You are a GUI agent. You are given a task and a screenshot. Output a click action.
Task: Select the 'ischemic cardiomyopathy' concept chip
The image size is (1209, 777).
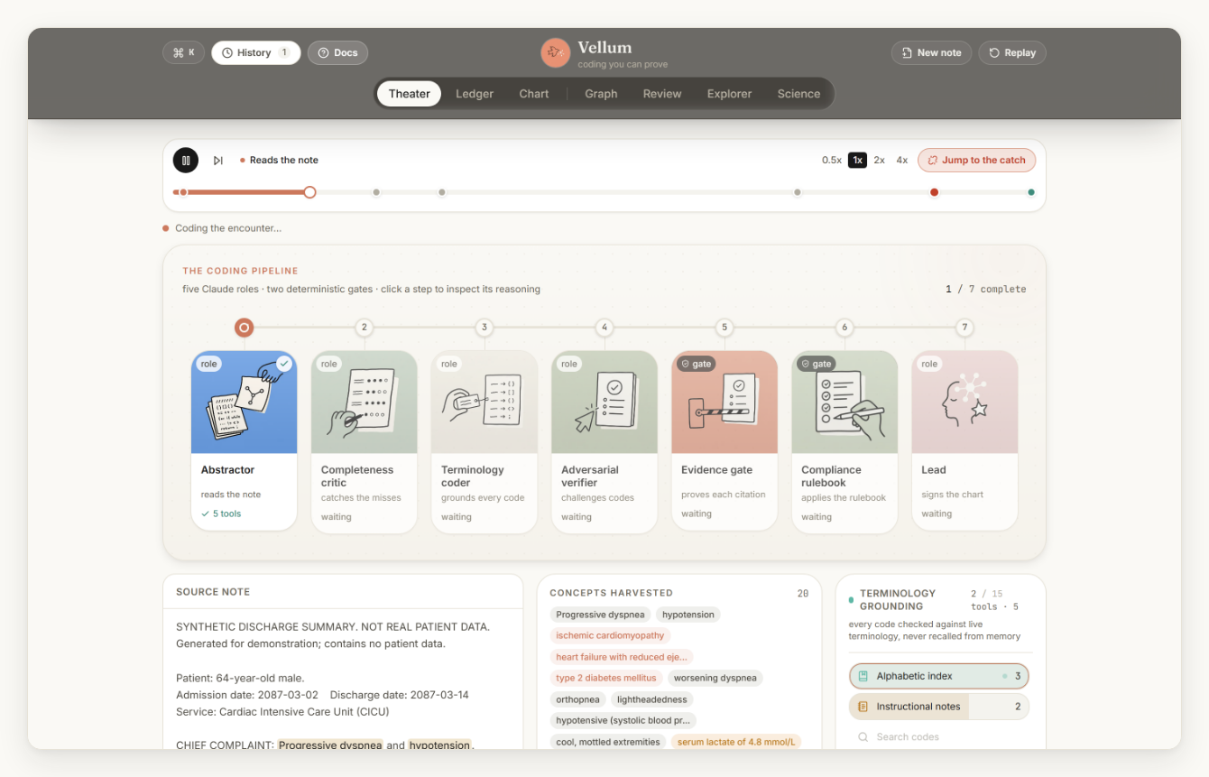click(x=610, y=635)
